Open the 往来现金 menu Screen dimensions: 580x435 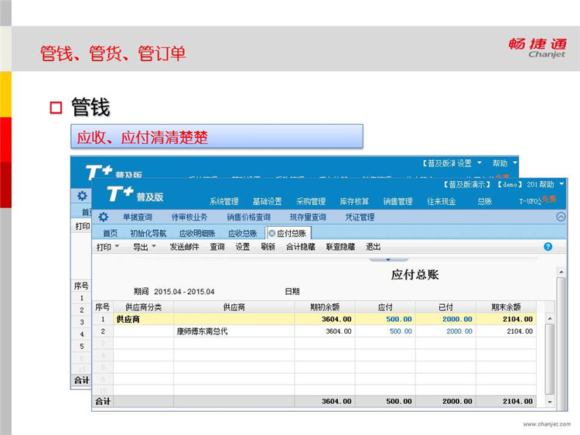[x=442, y=201]
